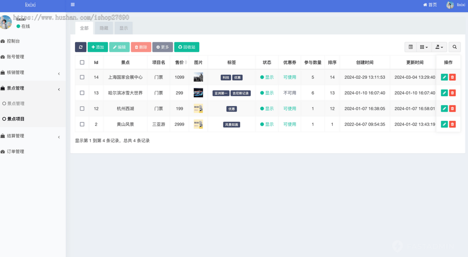Image resolution: width=468 pixels, height=257 pixels.
Task: Check the select-all header checkbox
Action: click(x=82, y=62)
